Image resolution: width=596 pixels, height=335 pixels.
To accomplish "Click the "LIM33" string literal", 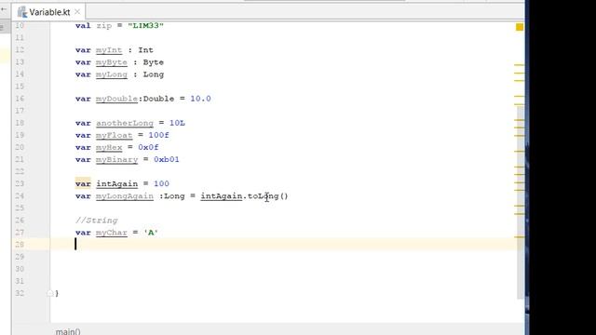I will click(x=145, y=26).
